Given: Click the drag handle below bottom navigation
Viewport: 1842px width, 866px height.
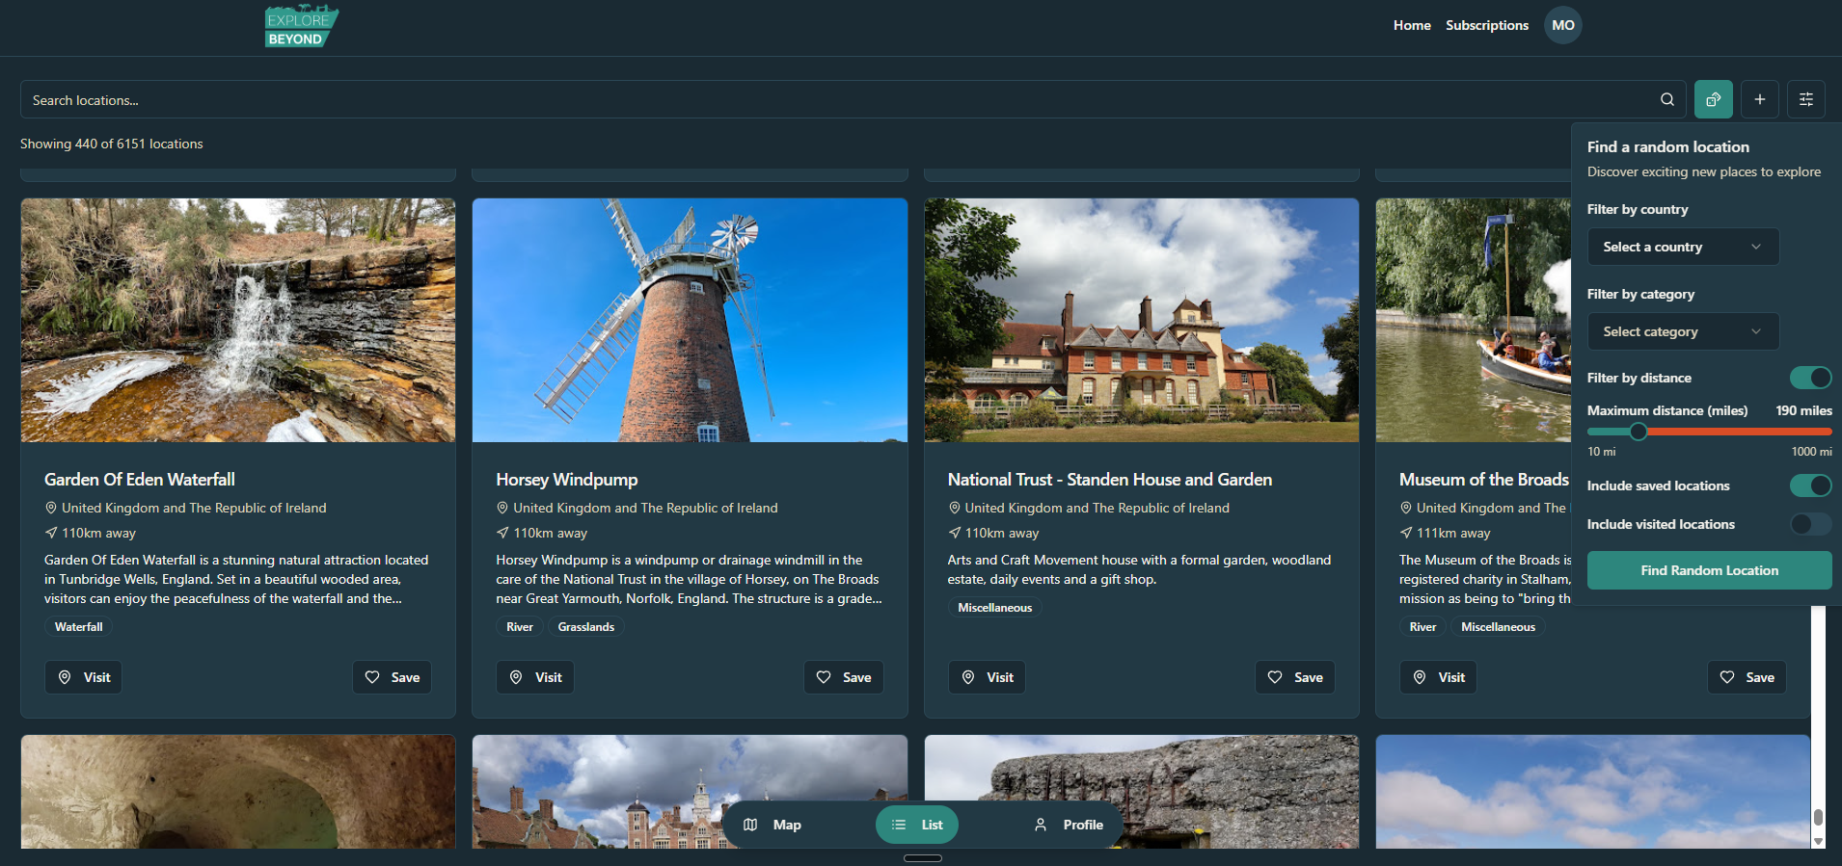Looking at the screenshot, I should coord(923,858).
